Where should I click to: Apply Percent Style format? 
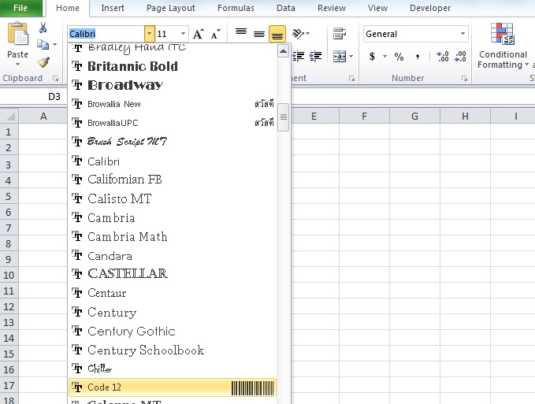(399, 56)
